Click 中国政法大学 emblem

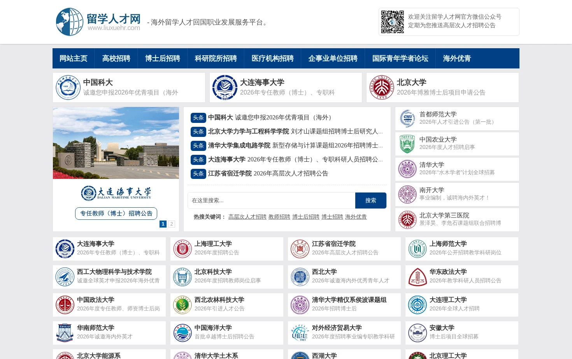pyautogui.click(x=65, y=305)
